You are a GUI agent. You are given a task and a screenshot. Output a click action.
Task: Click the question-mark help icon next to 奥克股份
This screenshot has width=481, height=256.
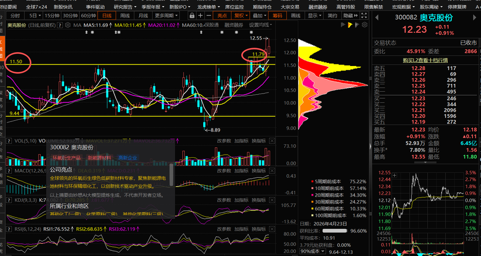tap(60, 25)
